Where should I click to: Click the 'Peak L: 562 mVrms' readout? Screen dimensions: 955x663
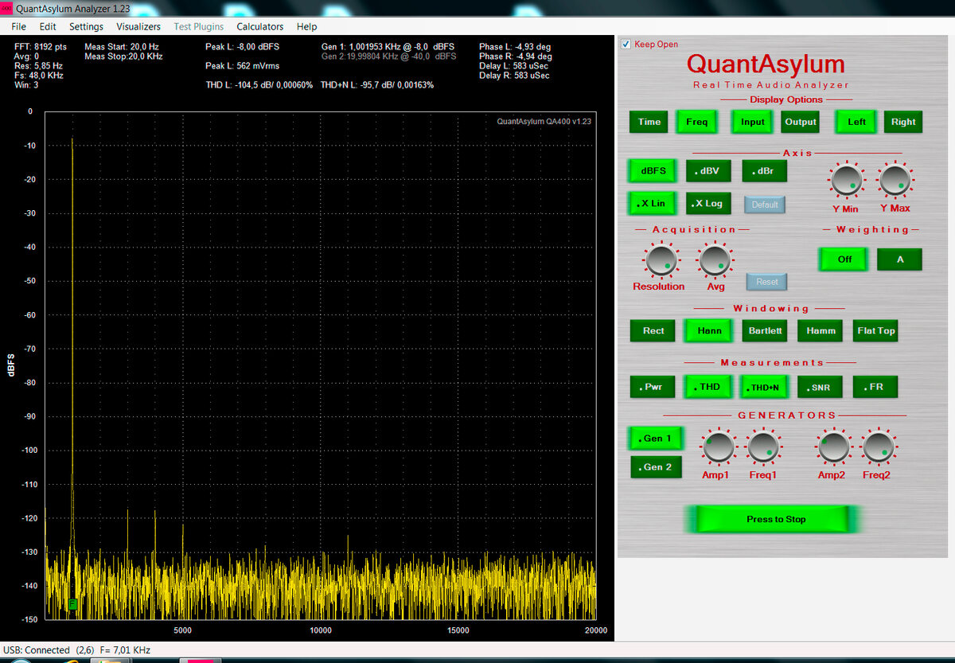tap(242, 66)
